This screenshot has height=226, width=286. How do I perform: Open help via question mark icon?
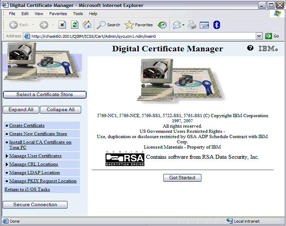click(x=250, y=48)
